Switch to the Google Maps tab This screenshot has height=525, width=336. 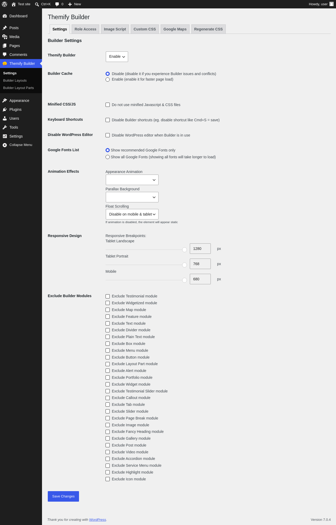(x=175, y=29)
